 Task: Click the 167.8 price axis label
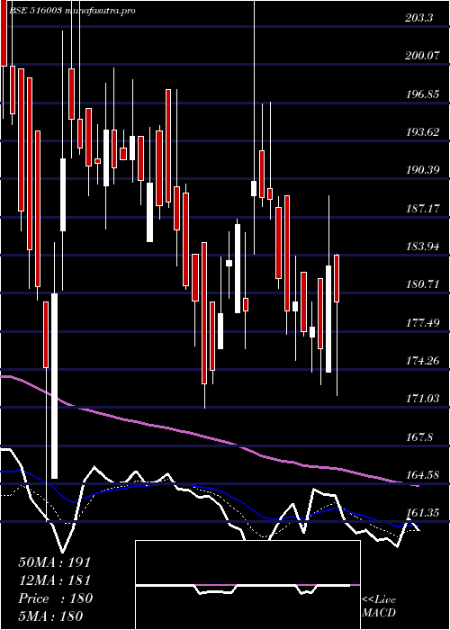pyautogui.click(x=419, y=436)
